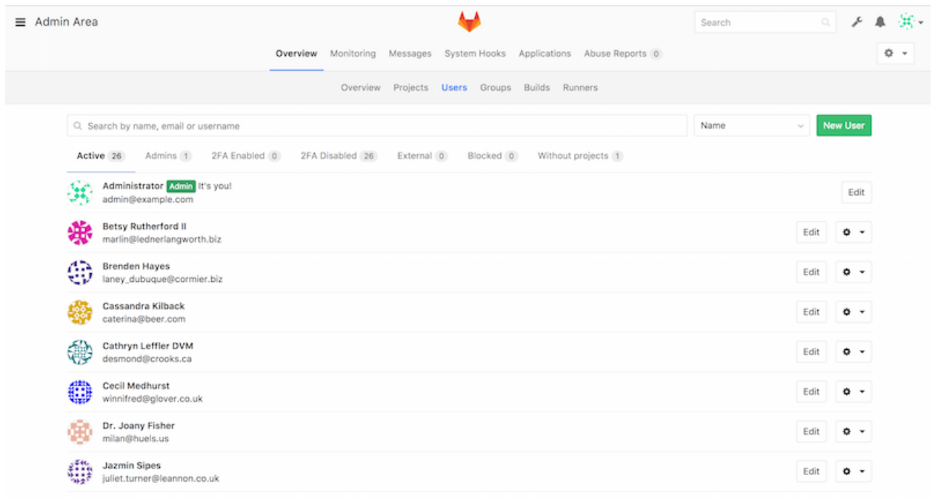This screenshot has width=935, height=498.
Task: Open the Overview sub-navigation link
Action: coord(361,87)
